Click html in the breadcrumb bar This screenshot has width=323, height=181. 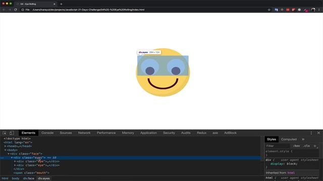pos(5,178)
